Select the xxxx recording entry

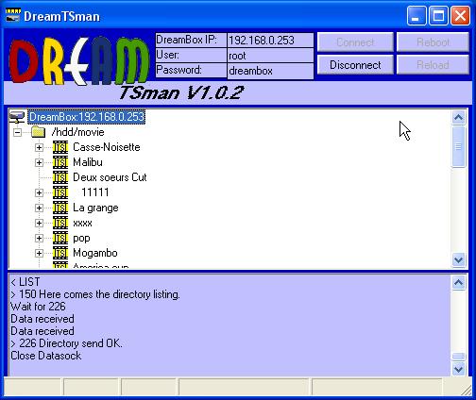coord(82,223)
